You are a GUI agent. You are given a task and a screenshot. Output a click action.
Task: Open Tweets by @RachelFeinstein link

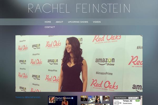tap(28, 97)
